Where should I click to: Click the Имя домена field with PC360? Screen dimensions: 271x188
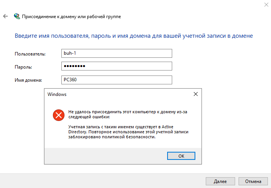point(116,80)
